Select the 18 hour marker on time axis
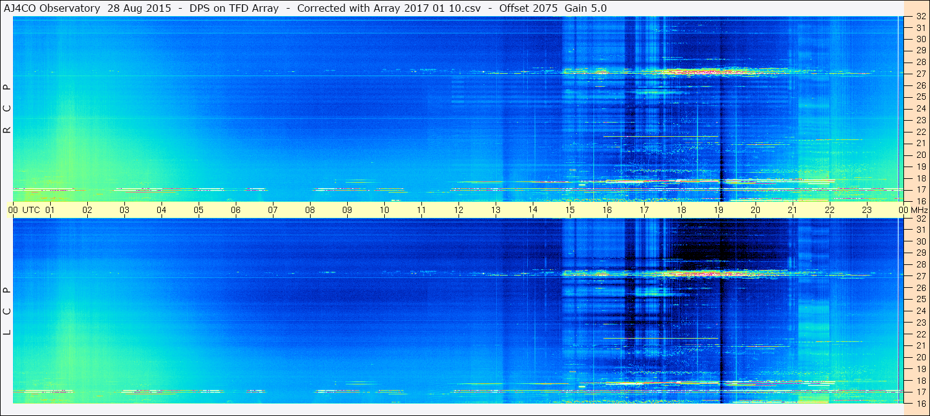Viewport: 930px width, 416px height. (x=681, y=210)
